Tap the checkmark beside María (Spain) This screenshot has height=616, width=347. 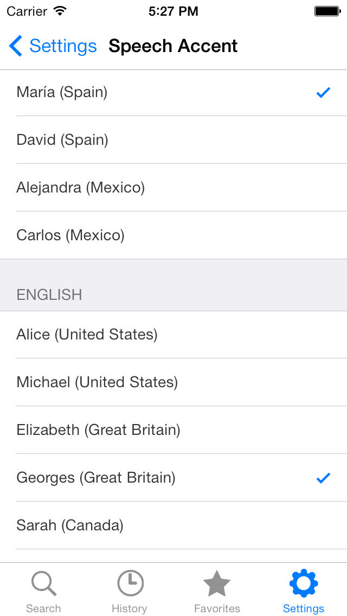click(323, 93)
